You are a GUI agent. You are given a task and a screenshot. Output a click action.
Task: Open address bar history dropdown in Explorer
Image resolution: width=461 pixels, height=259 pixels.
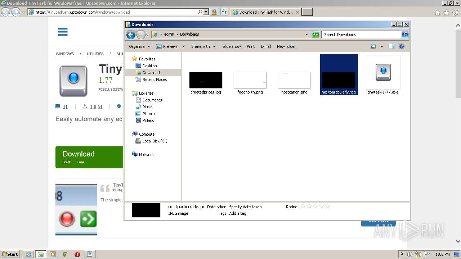(306, 35)
